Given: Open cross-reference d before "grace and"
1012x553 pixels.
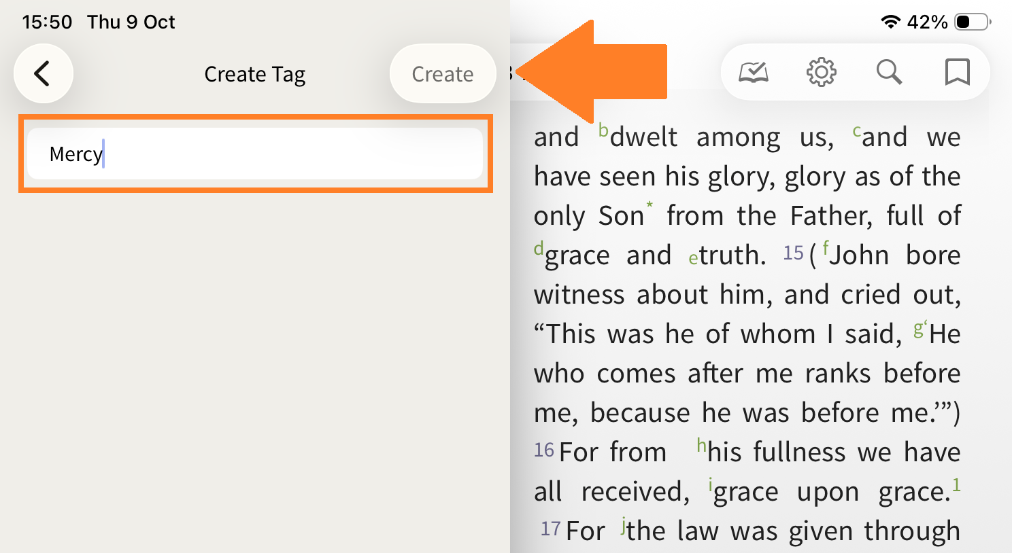Looking at the screenshot, I should (539, 248).
